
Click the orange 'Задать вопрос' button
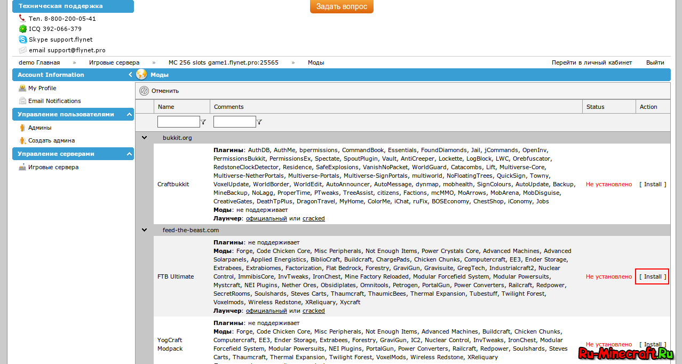pyautogui.click(x=342, y=6)
